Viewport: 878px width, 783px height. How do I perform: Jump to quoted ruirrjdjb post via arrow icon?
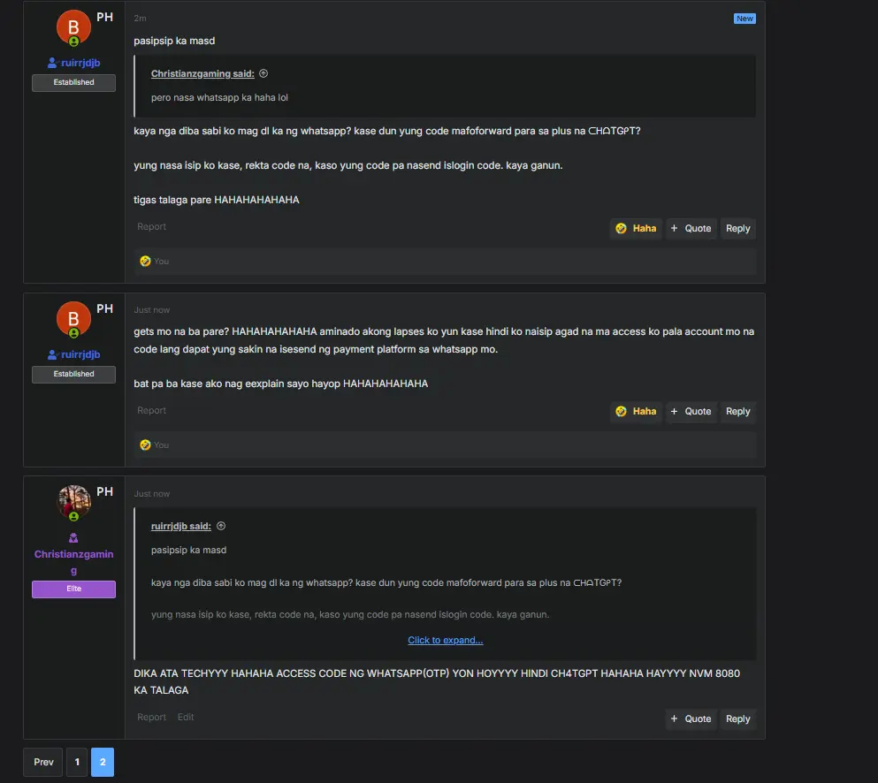[221, 526]
